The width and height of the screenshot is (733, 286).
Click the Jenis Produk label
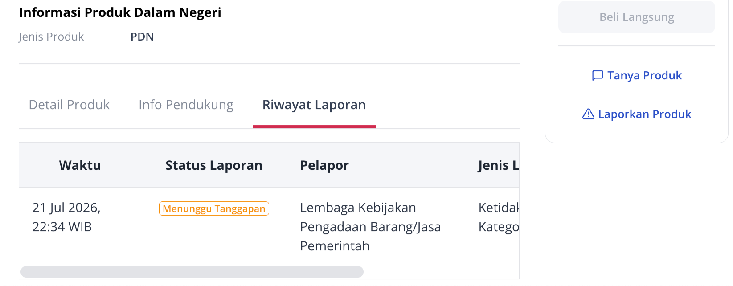(x=51, y=37)
